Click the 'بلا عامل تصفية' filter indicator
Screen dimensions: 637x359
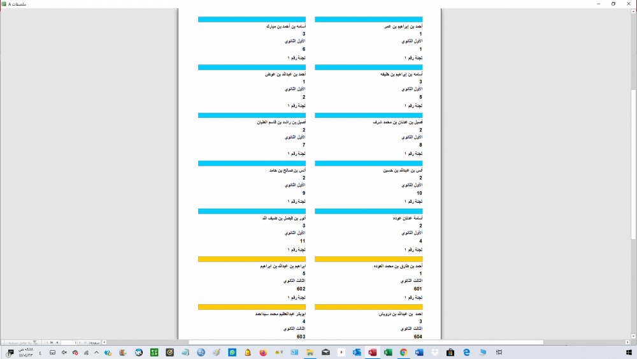[23, 342]
